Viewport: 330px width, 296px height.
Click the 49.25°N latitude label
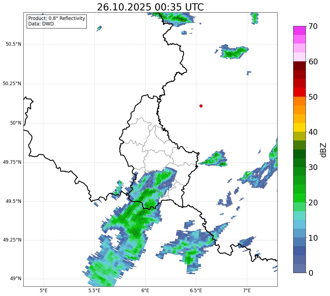(x=12, y=240)
